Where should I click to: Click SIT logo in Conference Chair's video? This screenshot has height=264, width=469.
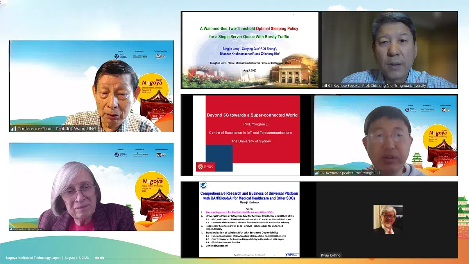click(x=161, y=56)
